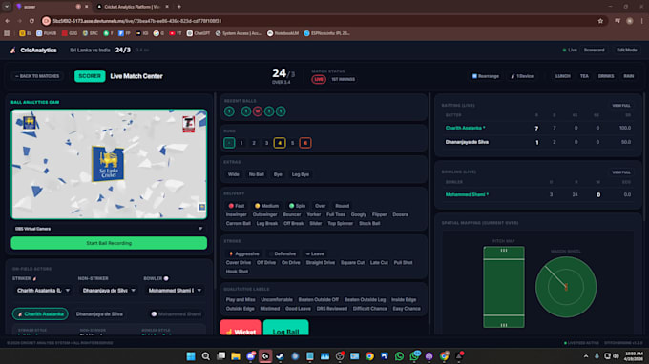Choose Round the wicket option
This screenshot has height=364, width=649.
tap(343, 206)
